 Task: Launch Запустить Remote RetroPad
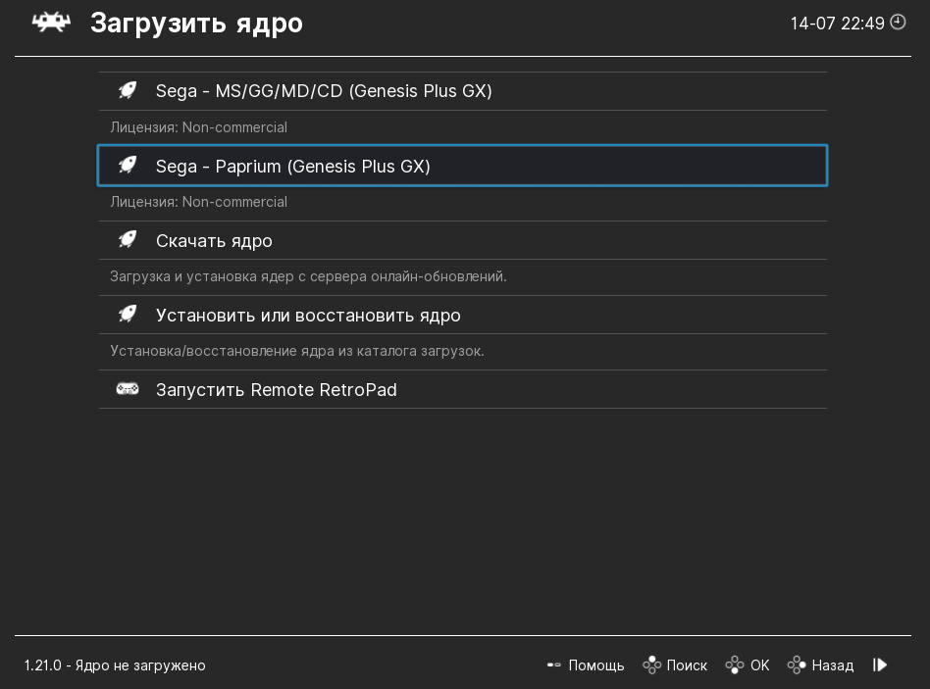click(463, 390)
